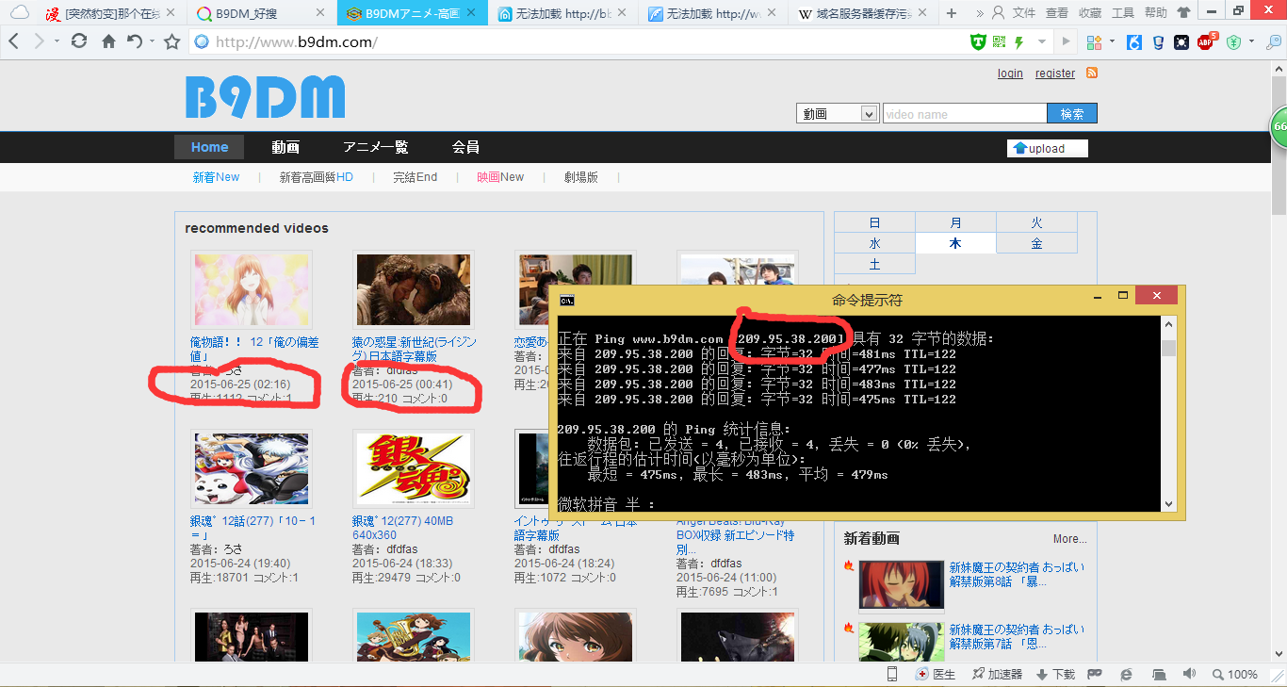Click the green security shield in address bar
1287x687 pixels.
(979, 41)
